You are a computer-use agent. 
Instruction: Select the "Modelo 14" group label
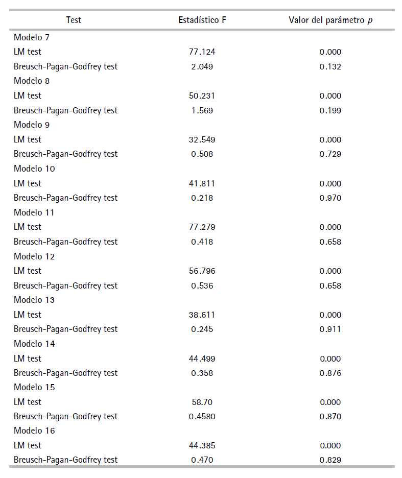pos(34,344)
